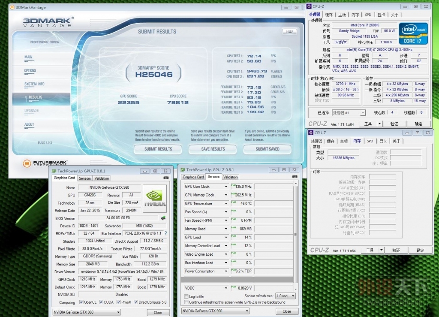
Task: Open 显卡 tab in lower CPU-Z
Action: [383, 141]
